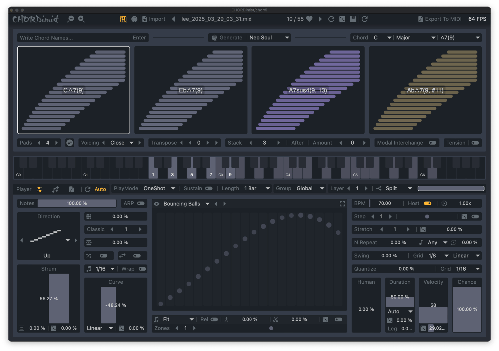
Task: Click the Player MIDI file icon
Action: [x=71, y=189]
